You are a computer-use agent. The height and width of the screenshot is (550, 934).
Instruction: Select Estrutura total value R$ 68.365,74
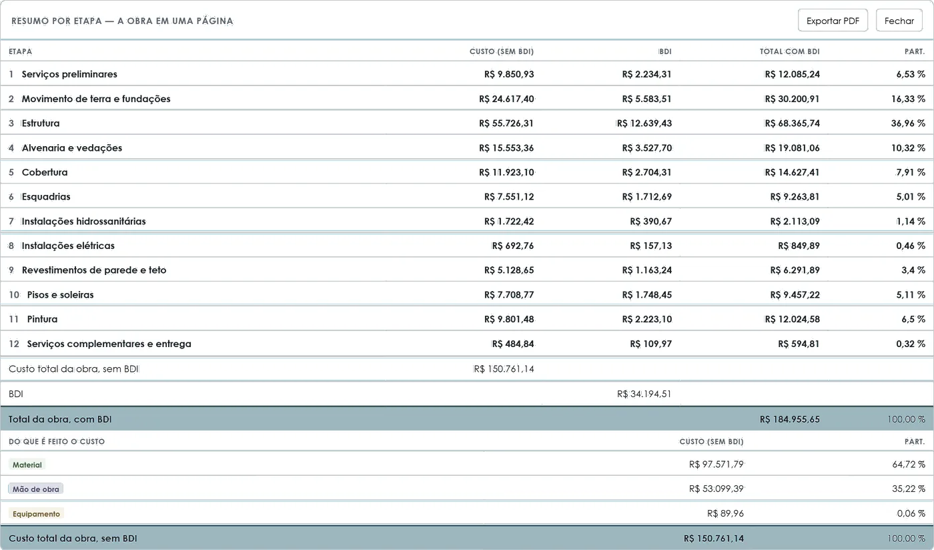(x=793, y=123)
